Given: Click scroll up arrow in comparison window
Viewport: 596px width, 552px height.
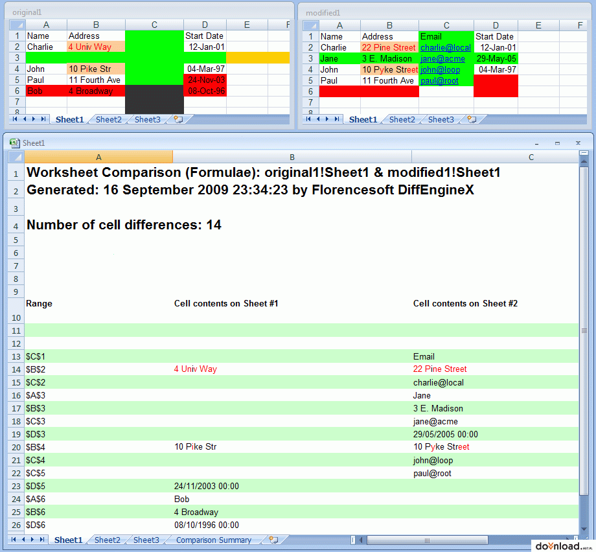Looking at the screenshot, I should tap(584, 161).
